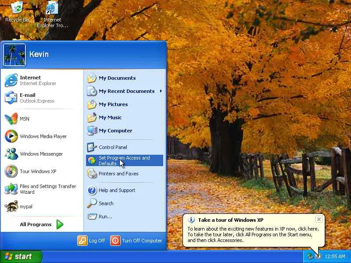Click the Run... label text

[105, 217]
